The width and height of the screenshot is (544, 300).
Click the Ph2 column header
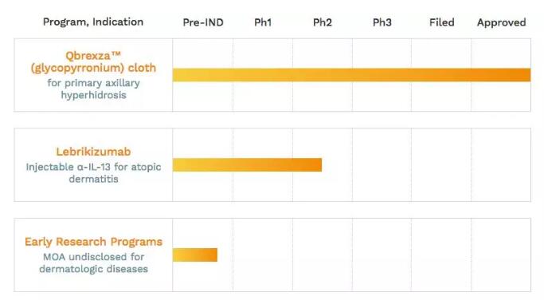coord(323,22)
